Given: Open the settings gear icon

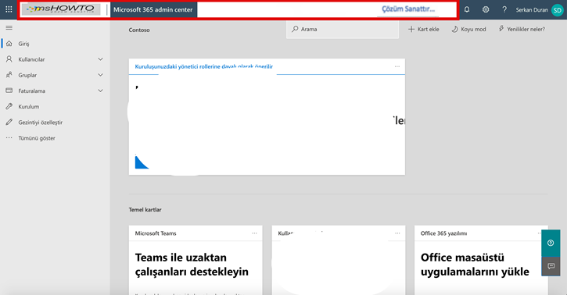Looking at the screenshot, I should [x=486, y=9].
